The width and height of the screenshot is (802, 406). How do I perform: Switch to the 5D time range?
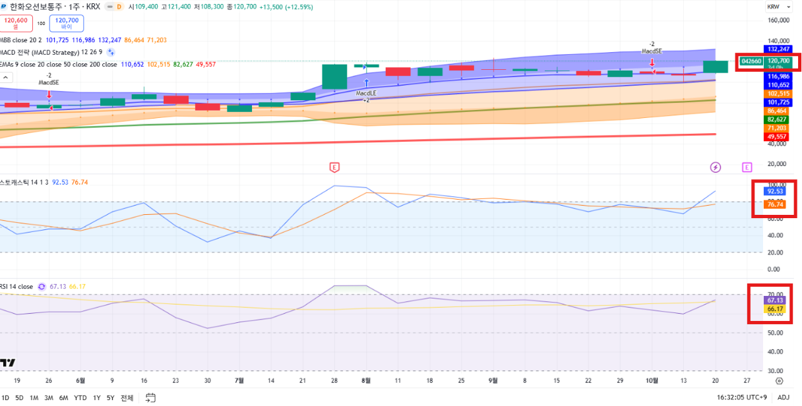(x=19, y=397)
